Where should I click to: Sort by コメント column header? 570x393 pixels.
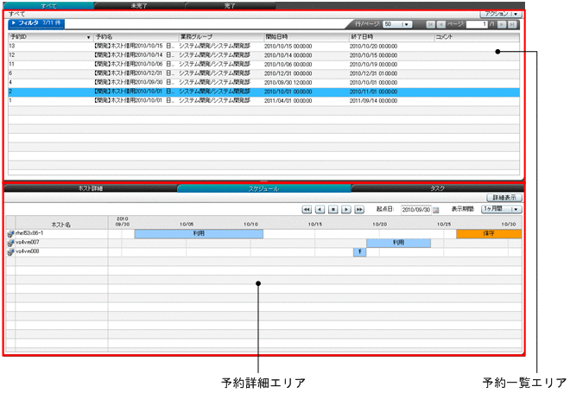pyautogui.click(x=477, y=37)
